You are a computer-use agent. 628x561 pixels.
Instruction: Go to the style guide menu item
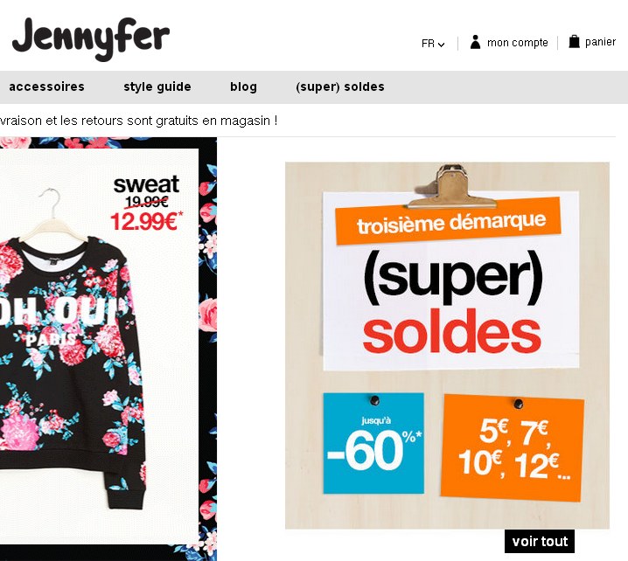point(157,87)
